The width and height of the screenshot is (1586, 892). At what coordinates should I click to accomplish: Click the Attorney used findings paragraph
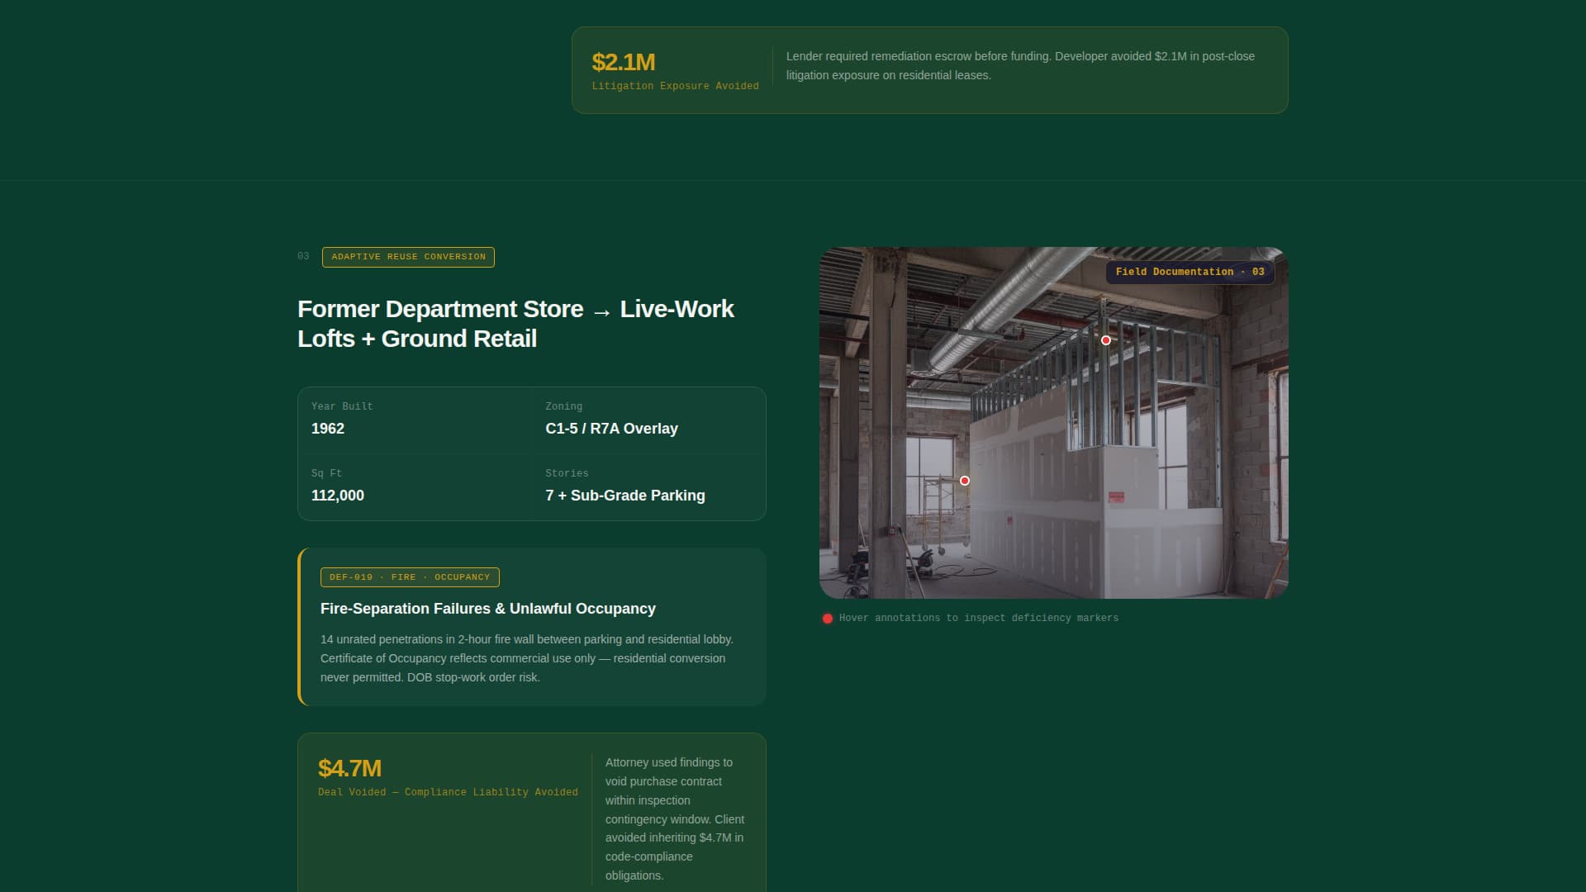pos(674,818)
